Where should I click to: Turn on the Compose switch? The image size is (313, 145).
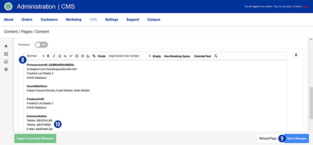(41, 45)
